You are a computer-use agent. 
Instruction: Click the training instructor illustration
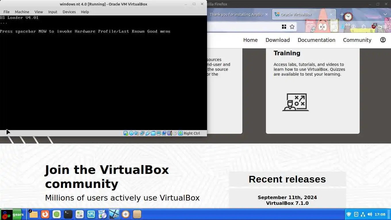point(296,102)
